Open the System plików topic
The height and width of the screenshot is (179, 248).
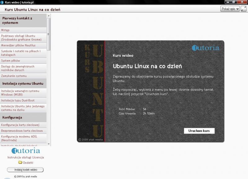coord(11,60)
